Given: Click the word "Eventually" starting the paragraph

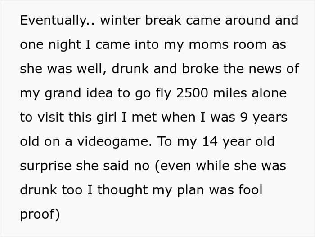Looking at the screenshot, I should tap(53, 21).
